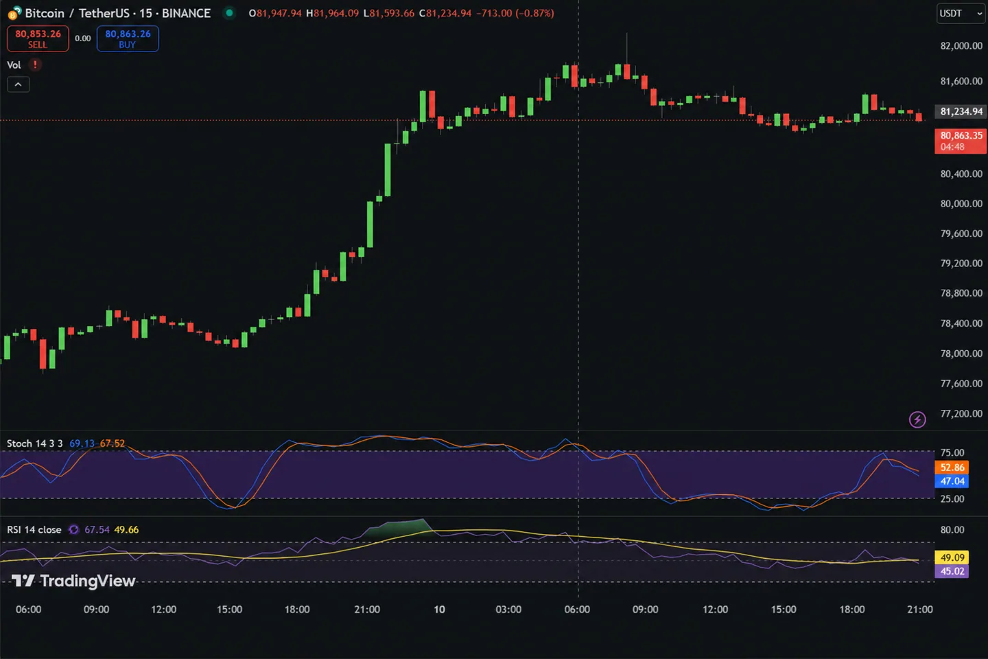Open the USDT currency dropdown

pyautogui.click(x=961, y=13)
